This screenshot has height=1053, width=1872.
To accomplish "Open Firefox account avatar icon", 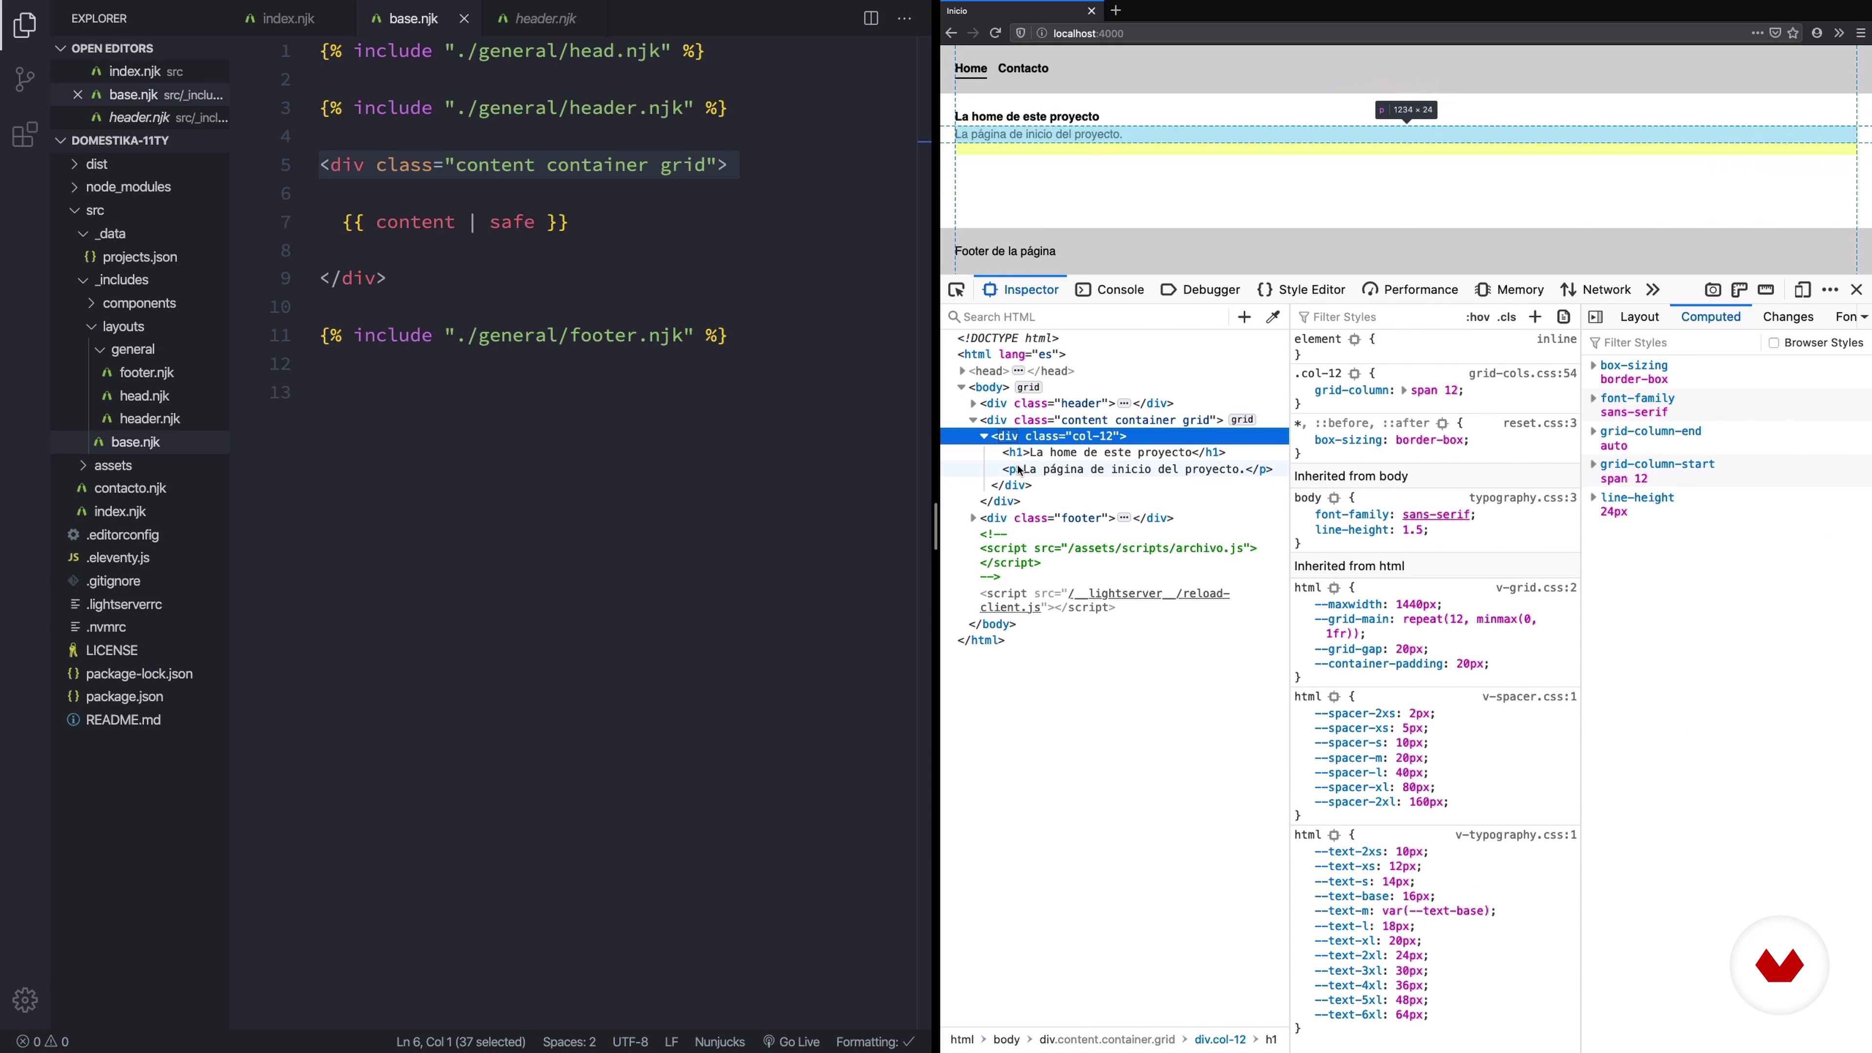I will (x=1817, y=34).
